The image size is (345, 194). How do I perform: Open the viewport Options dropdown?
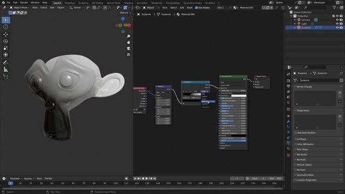coord(125,13)
